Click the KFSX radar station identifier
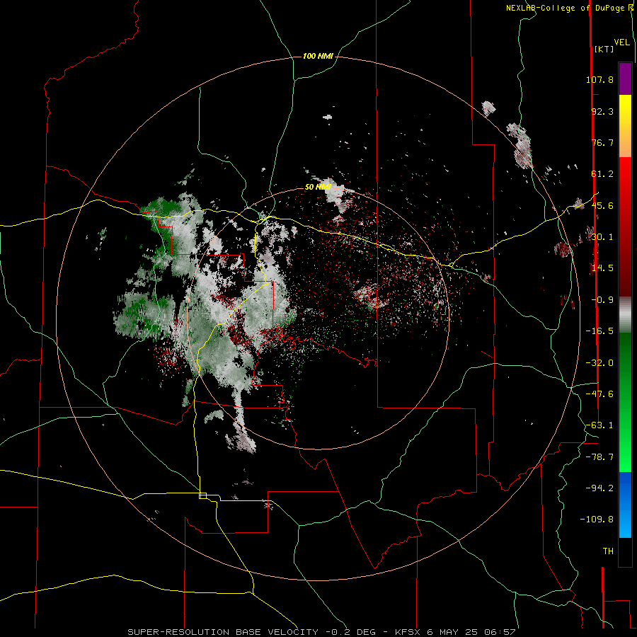The image size is (637, 637). [406, 632]
